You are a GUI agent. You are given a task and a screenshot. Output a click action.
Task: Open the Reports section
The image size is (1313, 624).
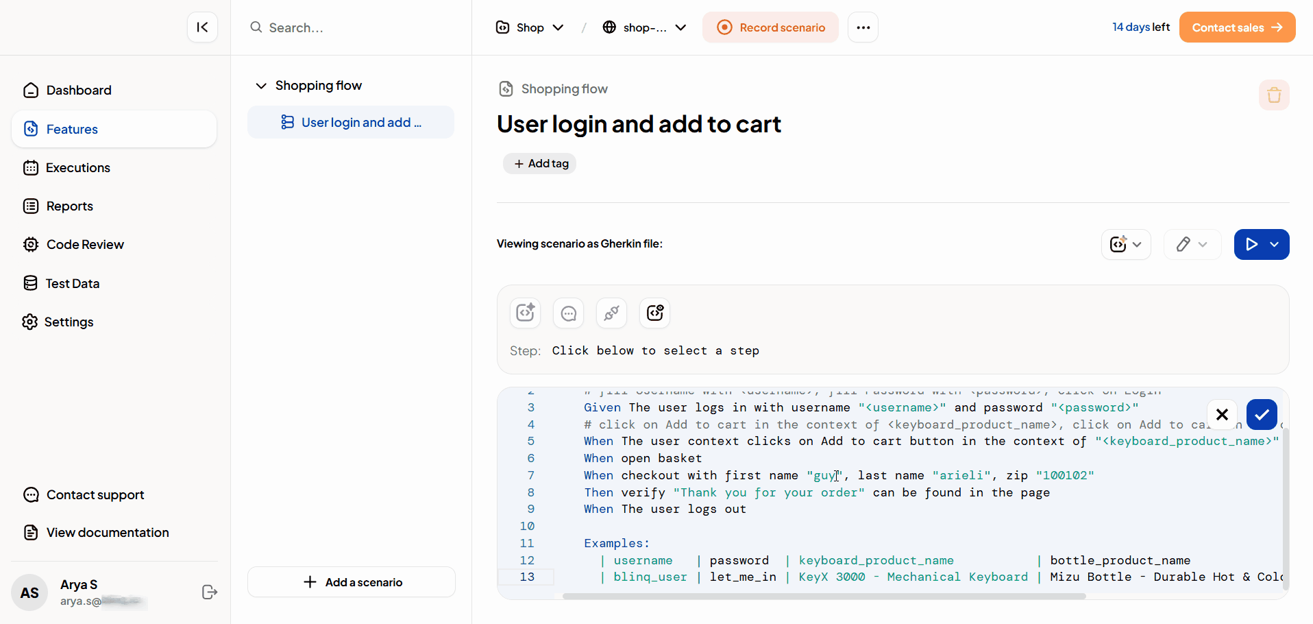coord(69,206)
